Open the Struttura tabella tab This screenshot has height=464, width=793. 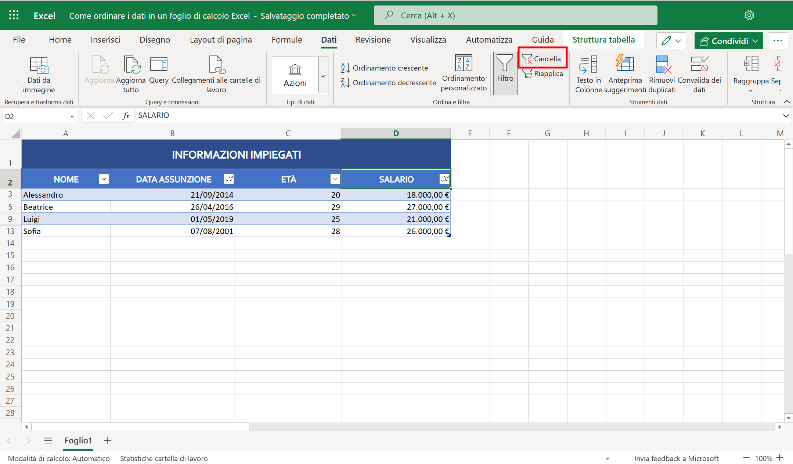click(603, 40)
